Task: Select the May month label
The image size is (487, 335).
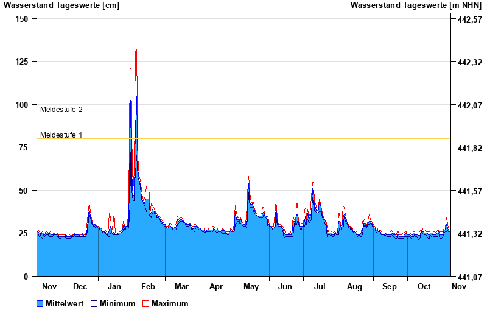Action: point(251,286)
